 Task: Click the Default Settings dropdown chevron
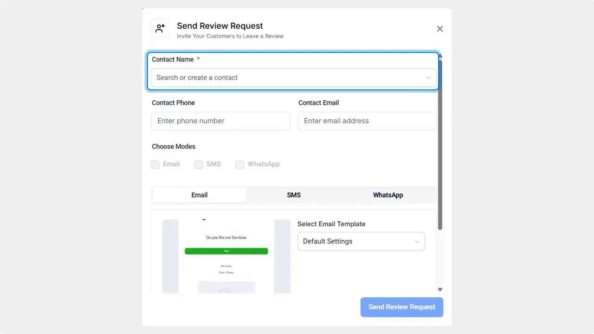417,241
